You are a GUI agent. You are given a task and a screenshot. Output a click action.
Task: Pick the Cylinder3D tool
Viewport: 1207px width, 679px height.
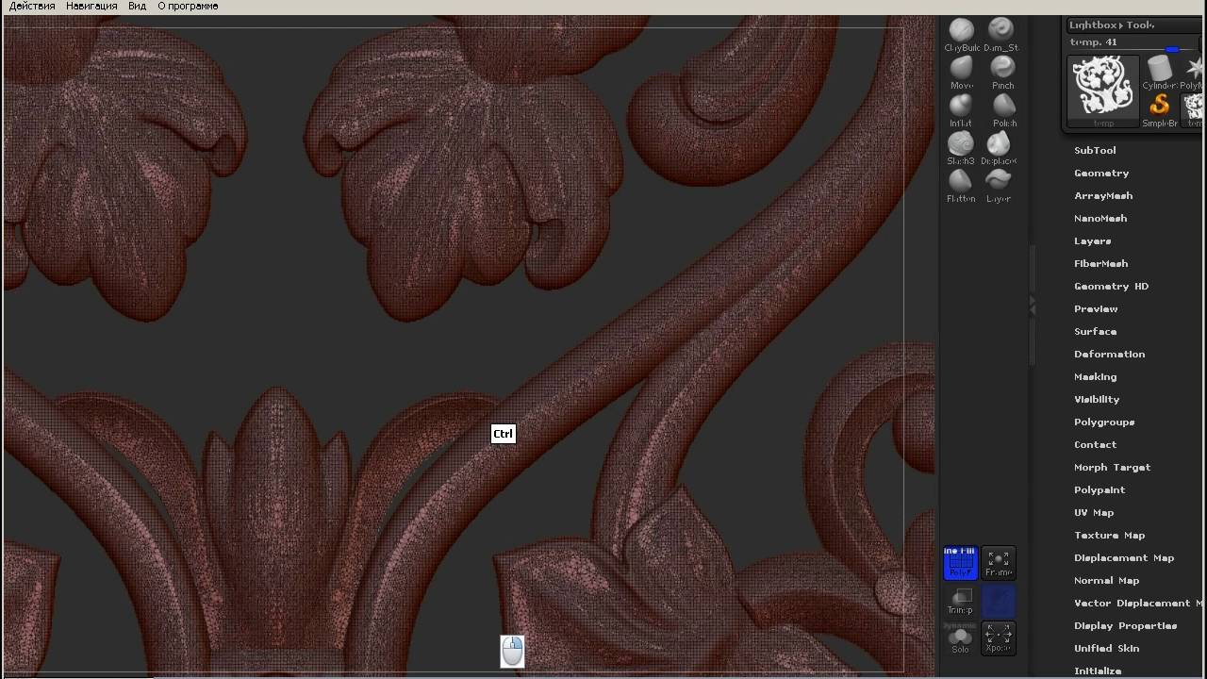pos(1160,73)
